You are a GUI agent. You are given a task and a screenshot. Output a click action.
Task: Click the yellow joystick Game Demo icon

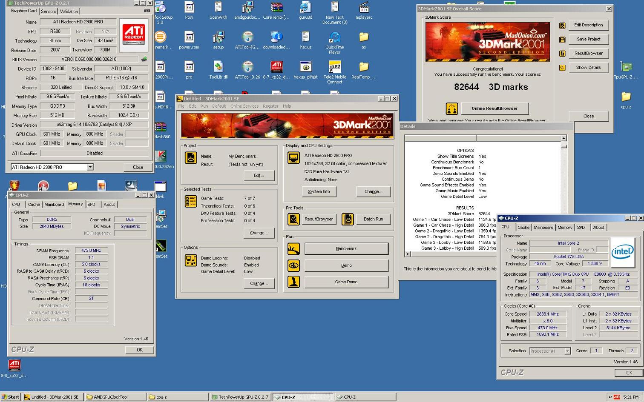[x=293, y=282]
